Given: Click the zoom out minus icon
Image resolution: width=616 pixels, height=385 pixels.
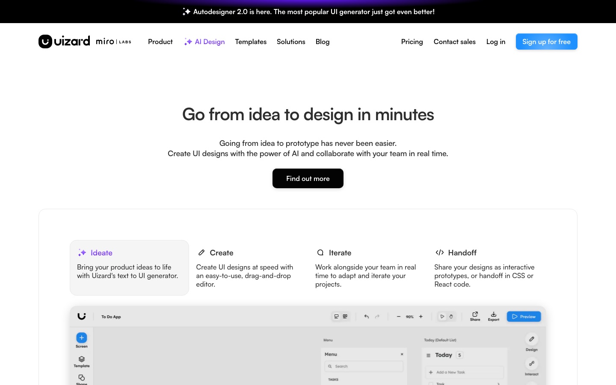Looking at the screenshot, I should click(x=399, y=317).
